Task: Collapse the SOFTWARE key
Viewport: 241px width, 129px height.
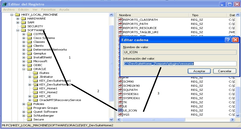Action: [x=18, y=30]
